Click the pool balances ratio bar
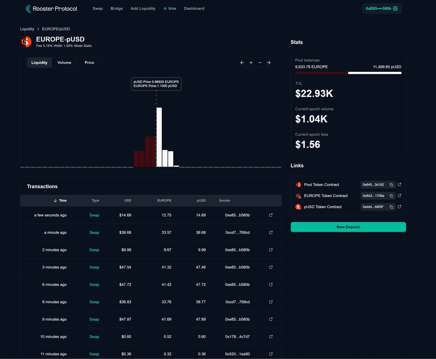The width and height of the screenshot is (436, 359). pyautogui.click(x=348, y=73)
